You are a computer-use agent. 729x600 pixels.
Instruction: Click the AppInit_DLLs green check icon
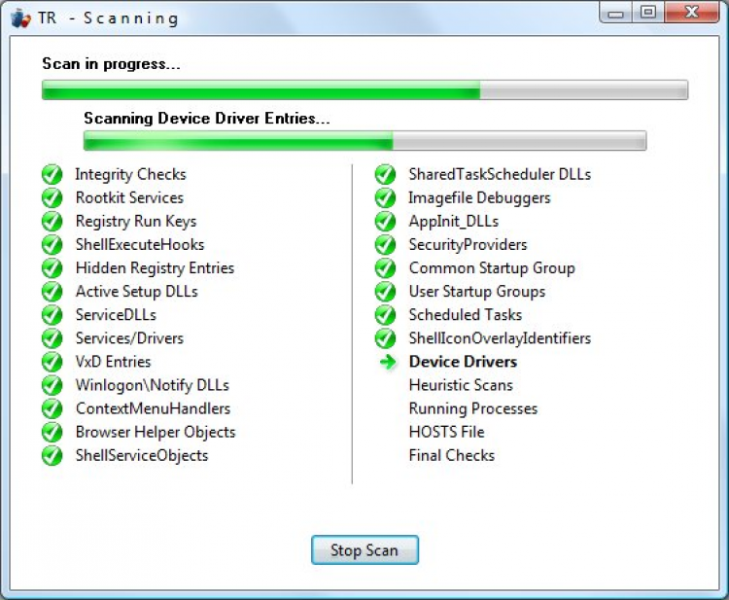coord(386,222)
